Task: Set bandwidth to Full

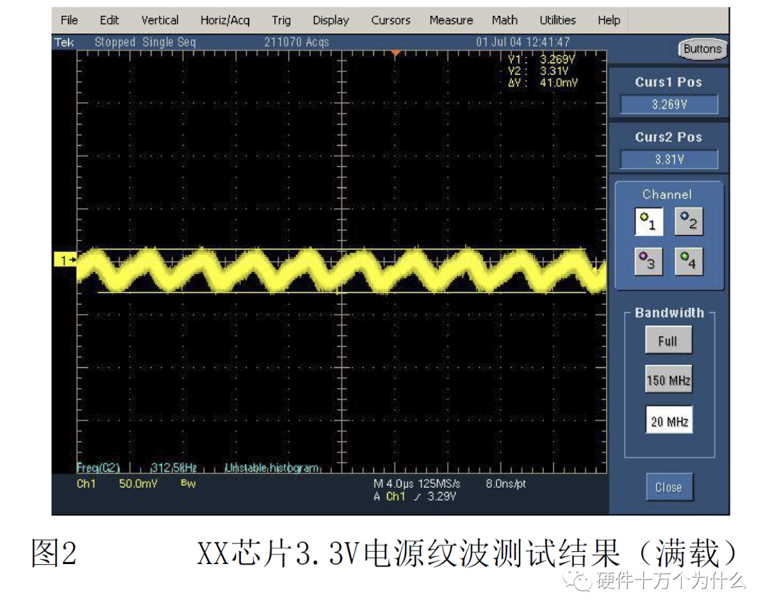Action: click(668, 340)
